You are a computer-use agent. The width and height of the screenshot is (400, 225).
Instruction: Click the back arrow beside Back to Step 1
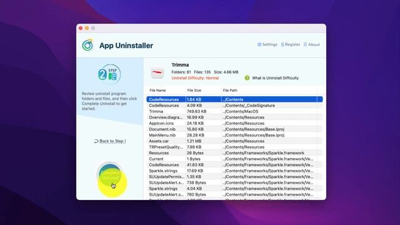coord(96,141)
